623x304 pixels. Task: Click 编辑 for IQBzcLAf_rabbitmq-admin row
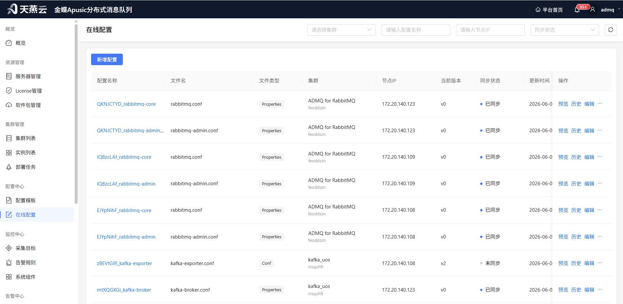click(589, 184)
